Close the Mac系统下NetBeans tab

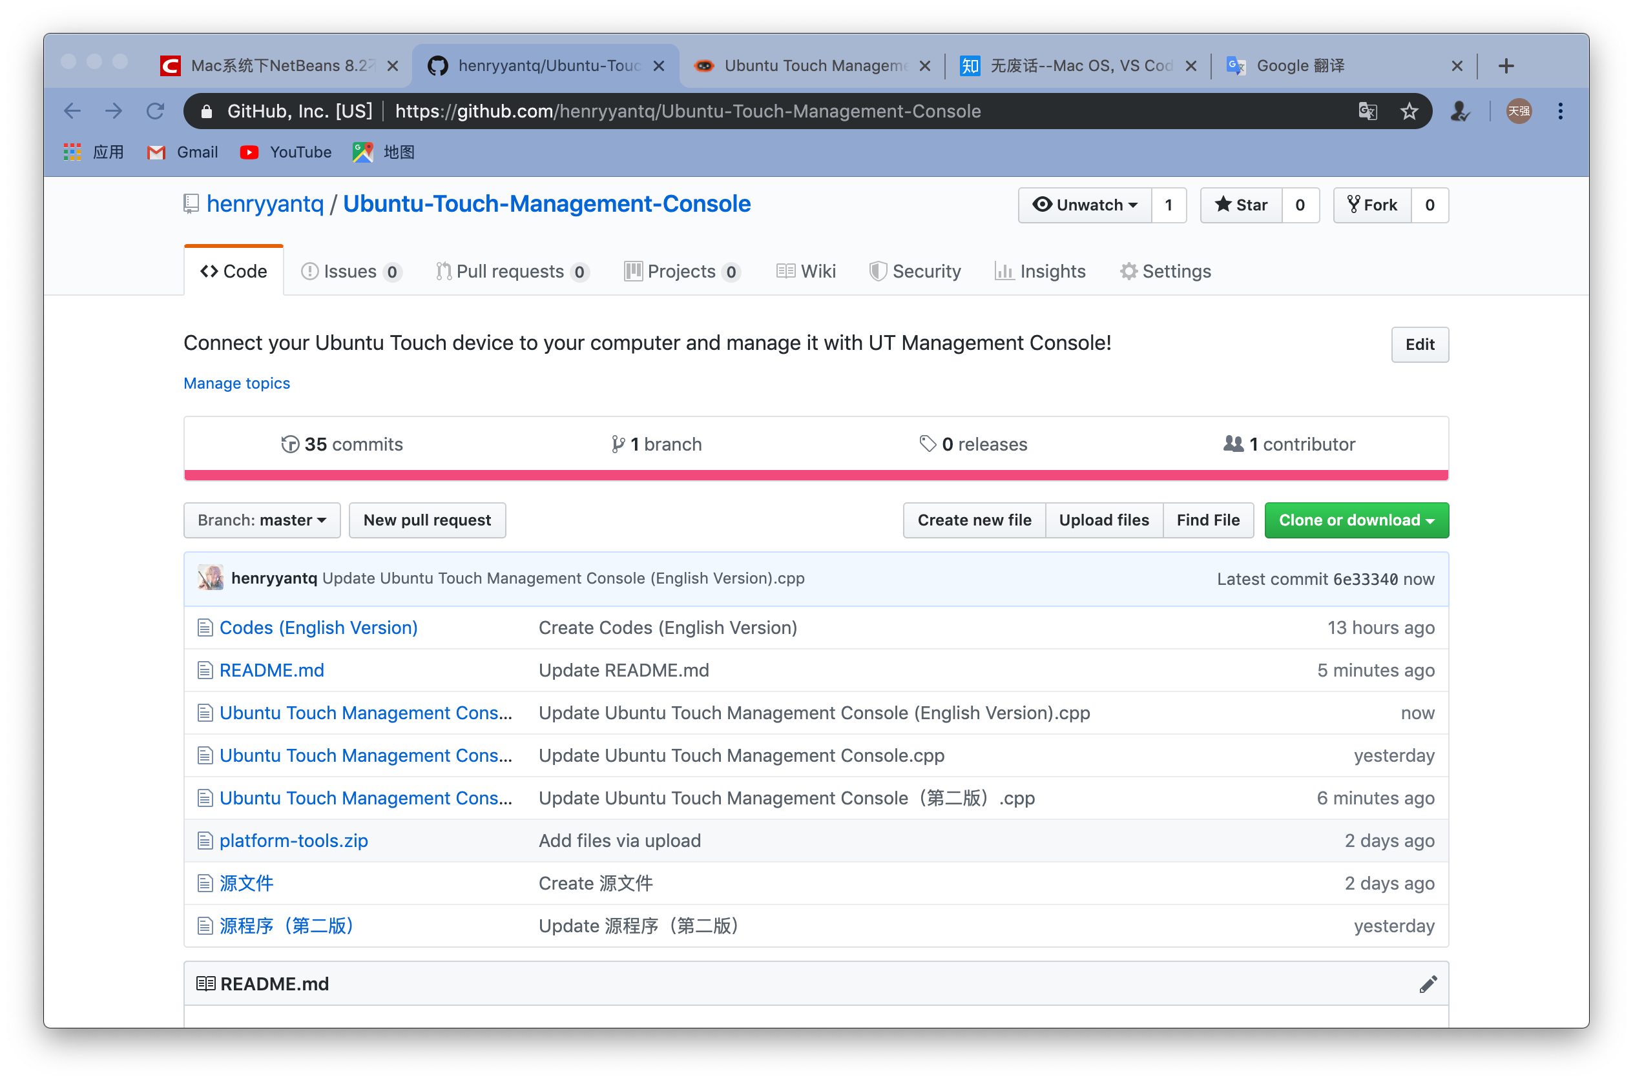tap(392, 66)
